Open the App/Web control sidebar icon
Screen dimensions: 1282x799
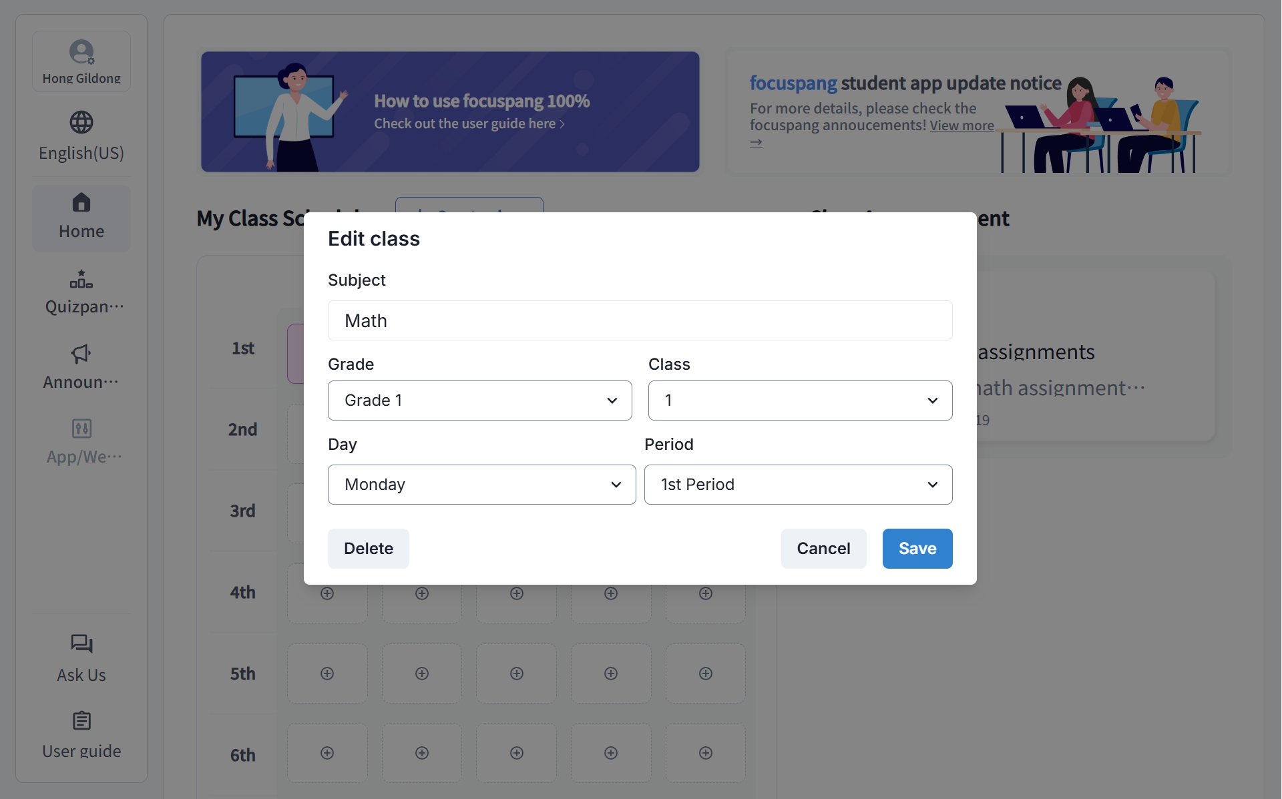81,429
